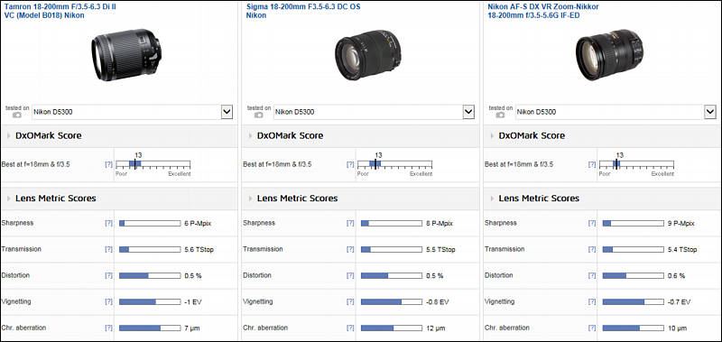Click 'Best at f=18mm & f/3.5' in Sigma column
This screenshot has width=722, height=342.
point(277,164)
